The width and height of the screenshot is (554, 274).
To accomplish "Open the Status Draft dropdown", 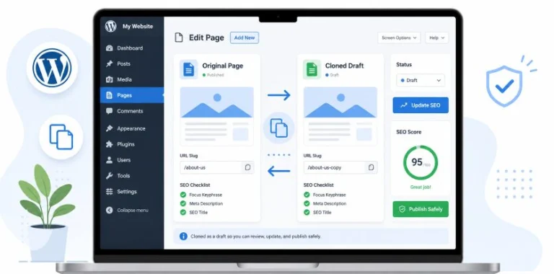I will coord(421,80).
